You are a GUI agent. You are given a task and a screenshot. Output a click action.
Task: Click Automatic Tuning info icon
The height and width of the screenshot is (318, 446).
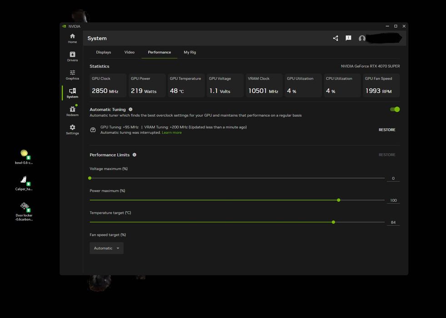coord(130,109)
